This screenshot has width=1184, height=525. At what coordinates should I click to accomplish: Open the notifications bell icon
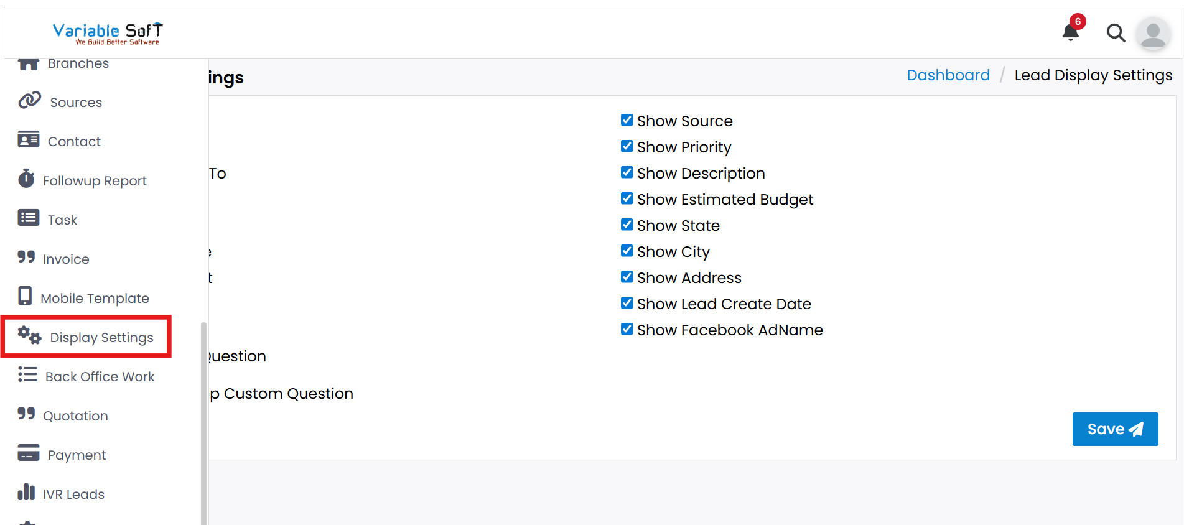1070,32
